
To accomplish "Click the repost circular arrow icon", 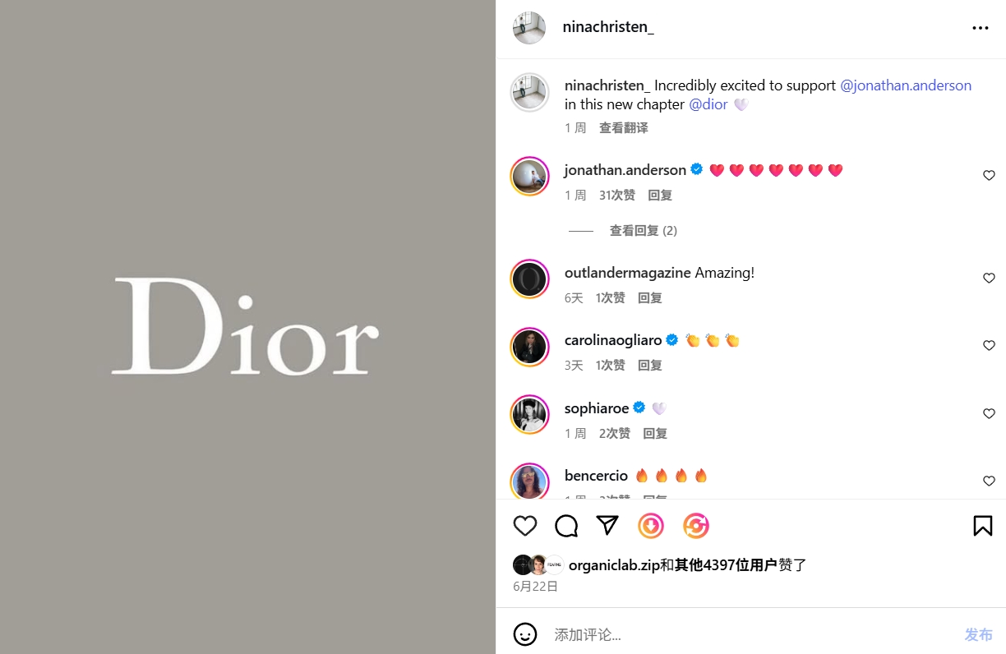I will (696, 526).
